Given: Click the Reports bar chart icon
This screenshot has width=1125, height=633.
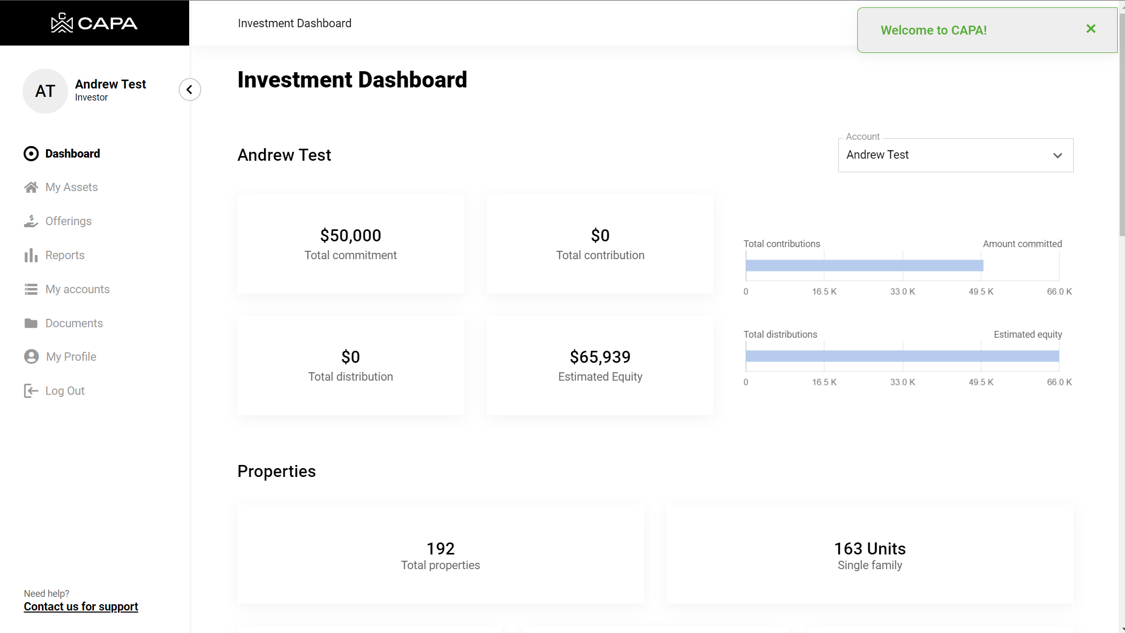Looking at the screenshot, I should tap(31, 256).
